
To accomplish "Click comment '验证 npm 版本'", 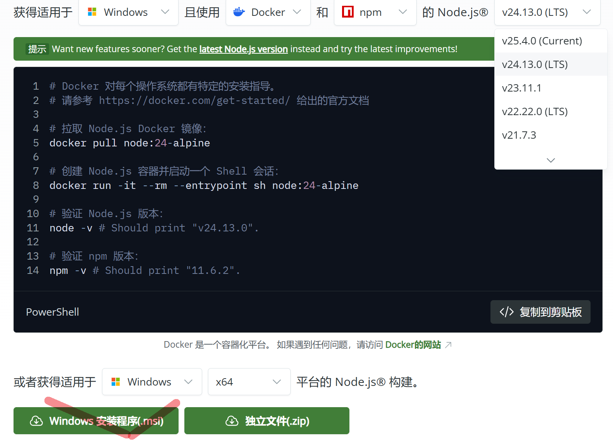I will pyautogui.click(x=94, y=256).
